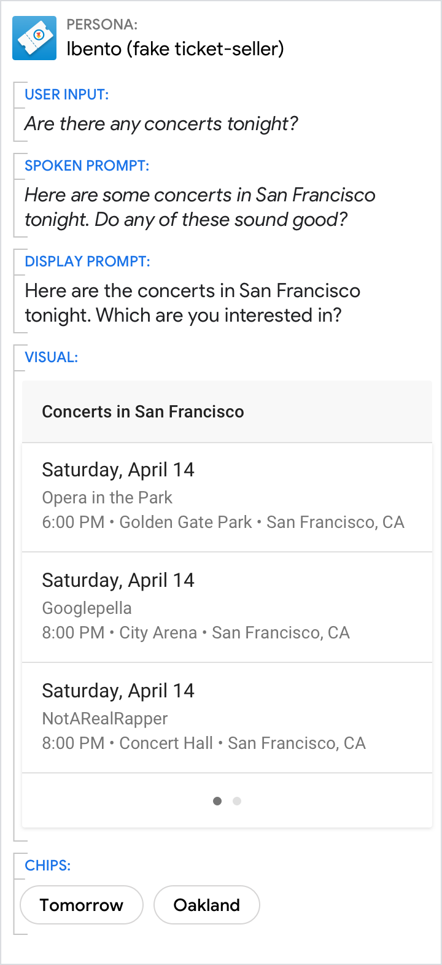Select the Tomorrow suggestion chip
This screenshot has height=965, width=442.
82,905
